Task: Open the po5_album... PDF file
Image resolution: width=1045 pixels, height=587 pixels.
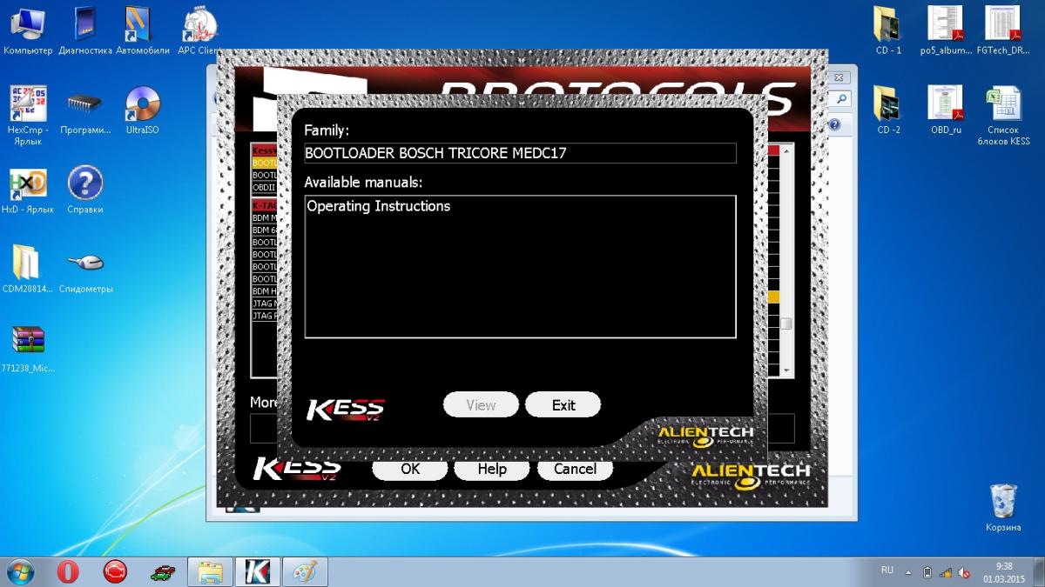Action: coord(946,31)
